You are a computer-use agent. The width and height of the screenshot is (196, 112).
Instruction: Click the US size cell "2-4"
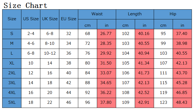(31, 34)
